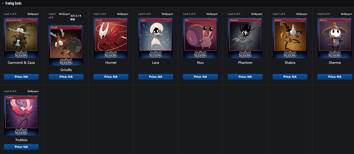Open the Lace card artwork
The width and height of the screenshot is (354, 154).
156,38
